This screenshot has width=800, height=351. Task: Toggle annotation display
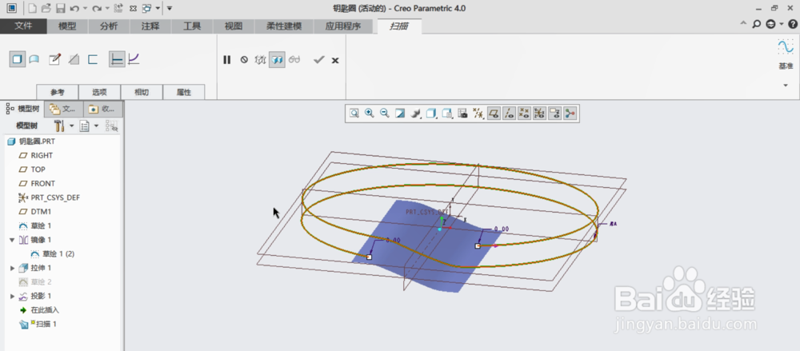click(554, 114)
